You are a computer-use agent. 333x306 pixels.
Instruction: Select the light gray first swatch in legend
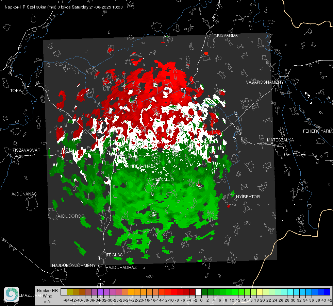tap(64, 292)
